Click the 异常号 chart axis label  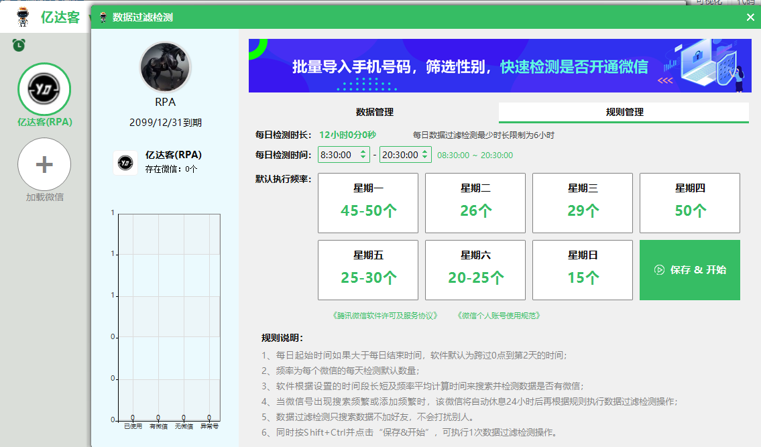(x=209, y=427)
